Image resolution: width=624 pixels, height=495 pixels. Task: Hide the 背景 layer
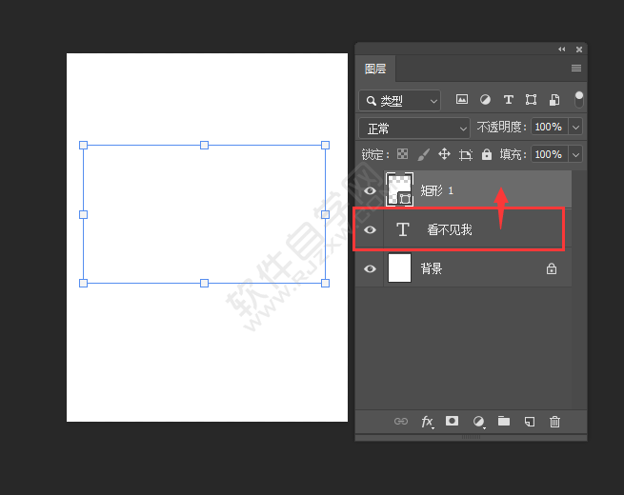(370, 268)
